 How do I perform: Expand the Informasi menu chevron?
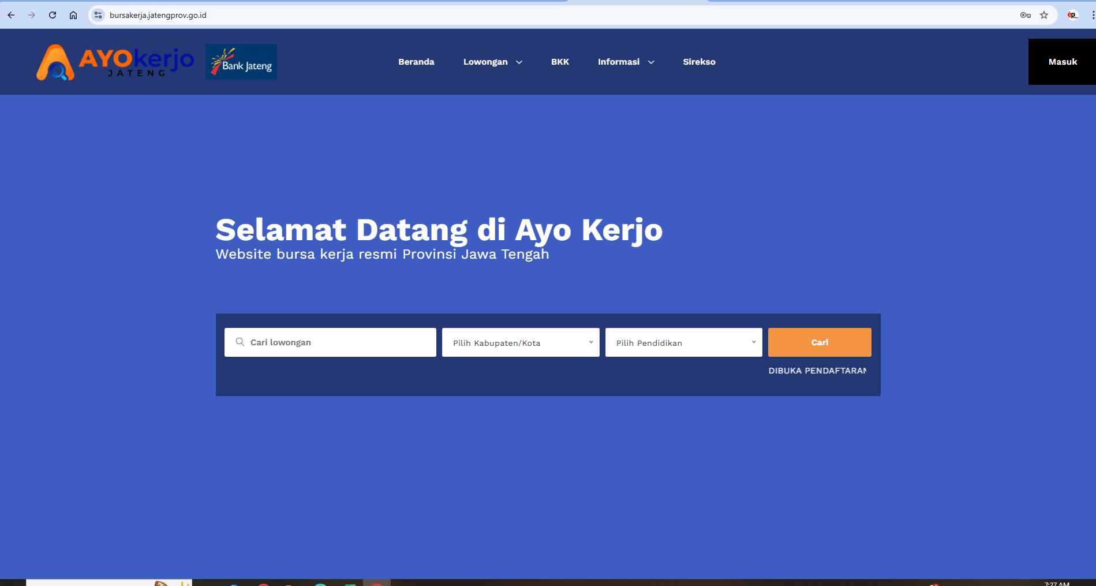click(x=651, y=62)
